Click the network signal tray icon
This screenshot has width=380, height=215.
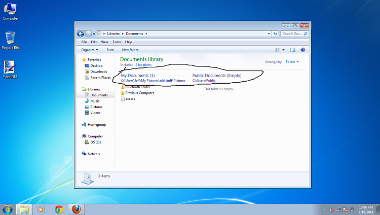[x=338, y=210]
